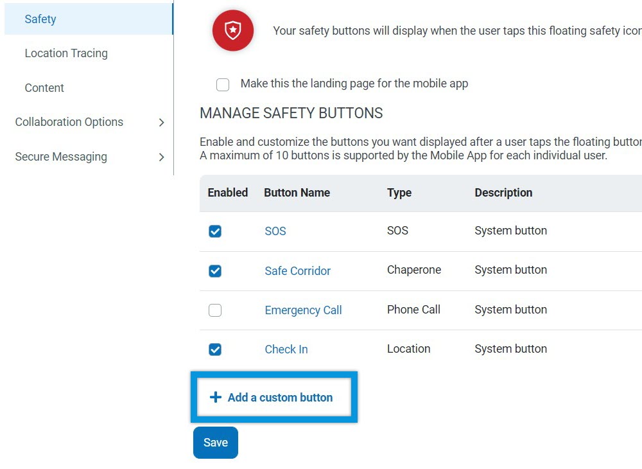Select the star emblem inside the red shield
Screen dimensions: 642x469
[x=232, y=30]
